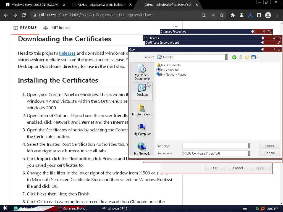Switch to Windows Server 2003 browser tab

[36, 5]
